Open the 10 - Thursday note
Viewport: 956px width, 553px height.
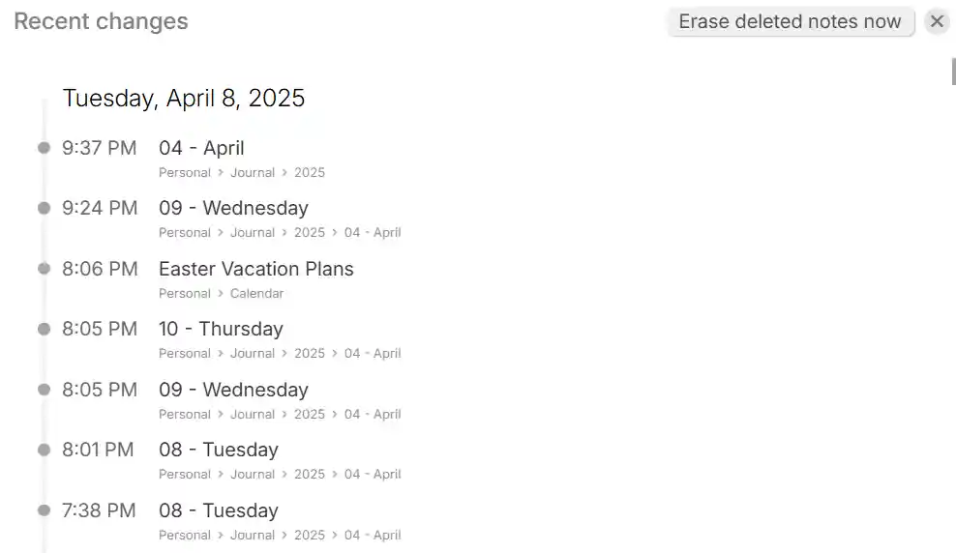pos(221,329)
